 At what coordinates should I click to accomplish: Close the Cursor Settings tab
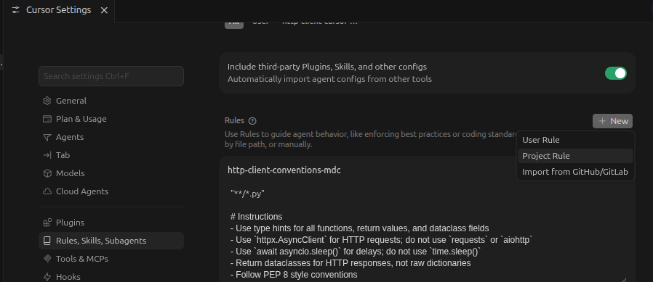click(x=104, y=10)
